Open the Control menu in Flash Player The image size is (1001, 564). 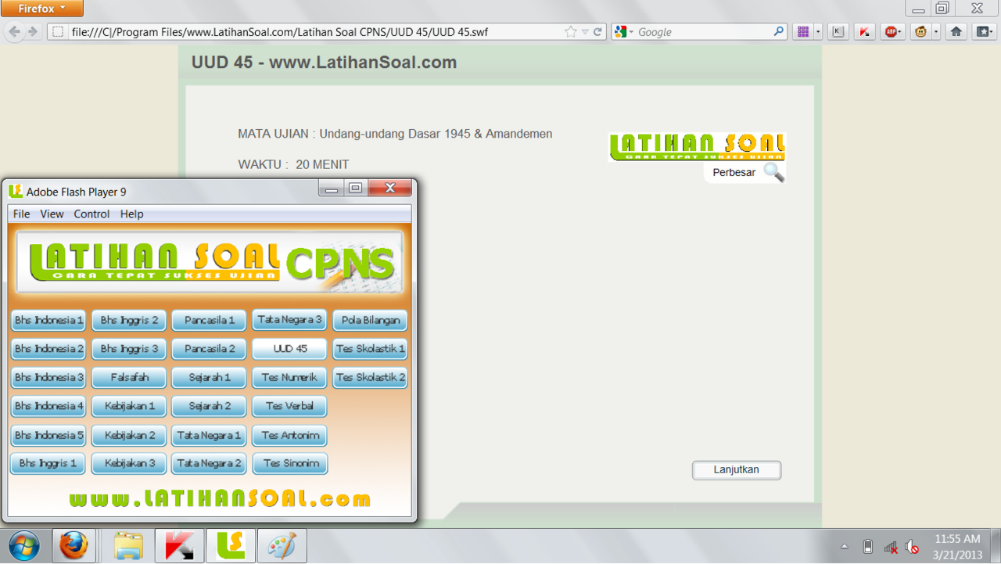click(x=91, y=214)
